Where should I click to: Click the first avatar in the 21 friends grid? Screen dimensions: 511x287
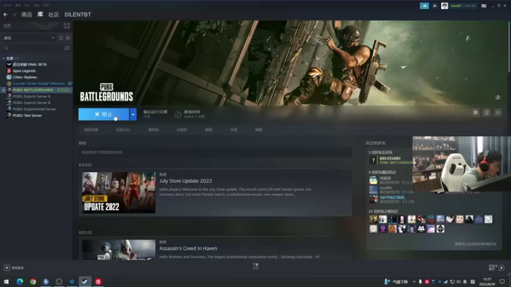click(x=373, y=219)
